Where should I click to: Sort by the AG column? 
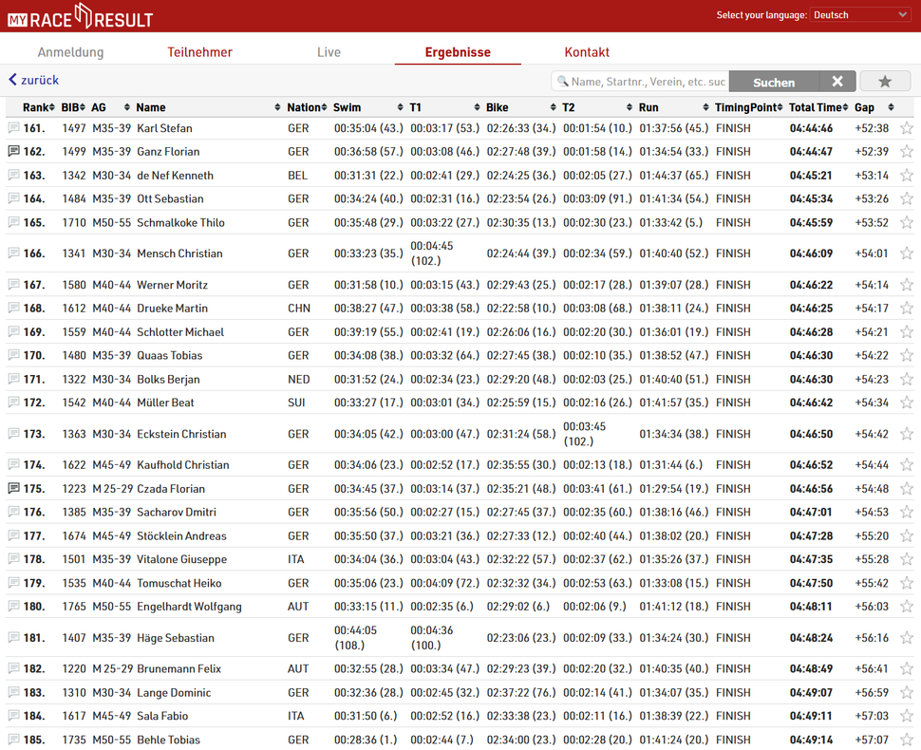[110, 107]
